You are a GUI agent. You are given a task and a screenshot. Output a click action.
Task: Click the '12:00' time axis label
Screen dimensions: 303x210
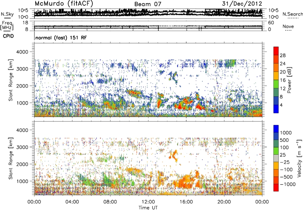[x=148, y=202]
